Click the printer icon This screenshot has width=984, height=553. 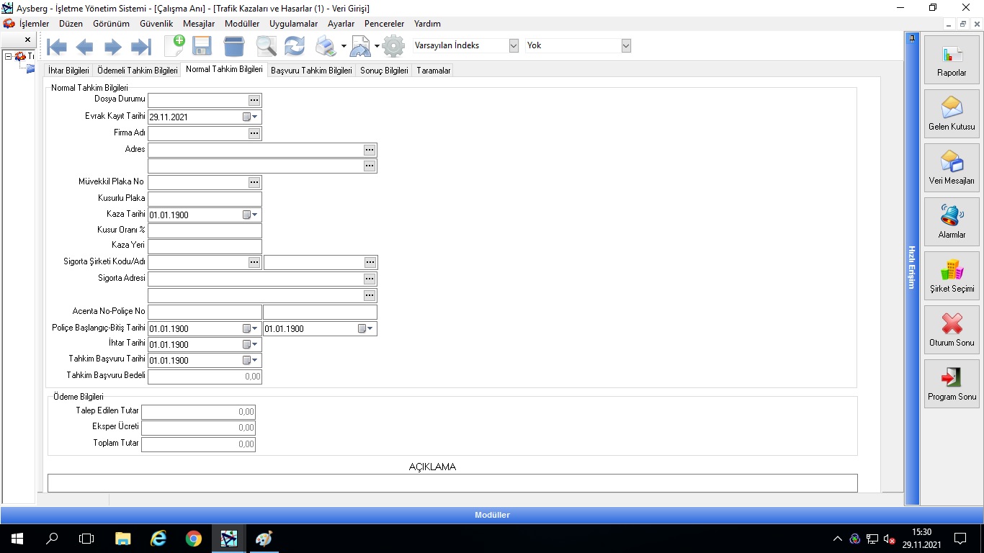click(326, 46)
